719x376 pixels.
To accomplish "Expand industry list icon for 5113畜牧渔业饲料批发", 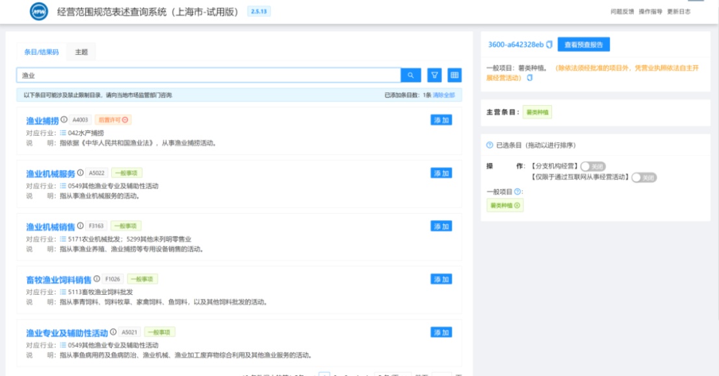I will [63, 292].
